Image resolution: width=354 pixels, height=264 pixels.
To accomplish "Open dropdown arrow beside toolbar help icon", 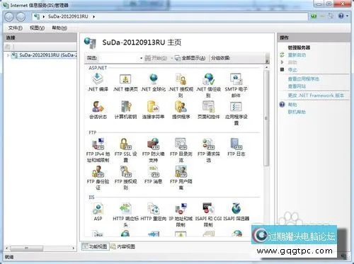I will (x=347, y=16).
